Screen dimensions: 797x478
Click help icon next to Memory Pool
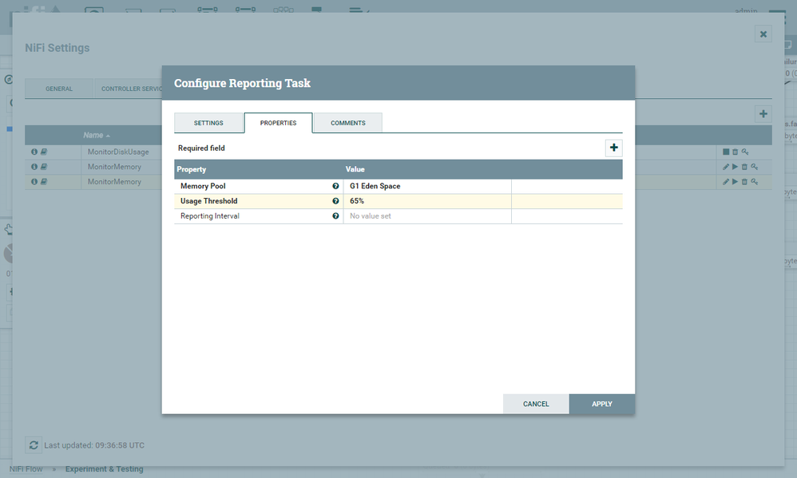pos(335,186)
